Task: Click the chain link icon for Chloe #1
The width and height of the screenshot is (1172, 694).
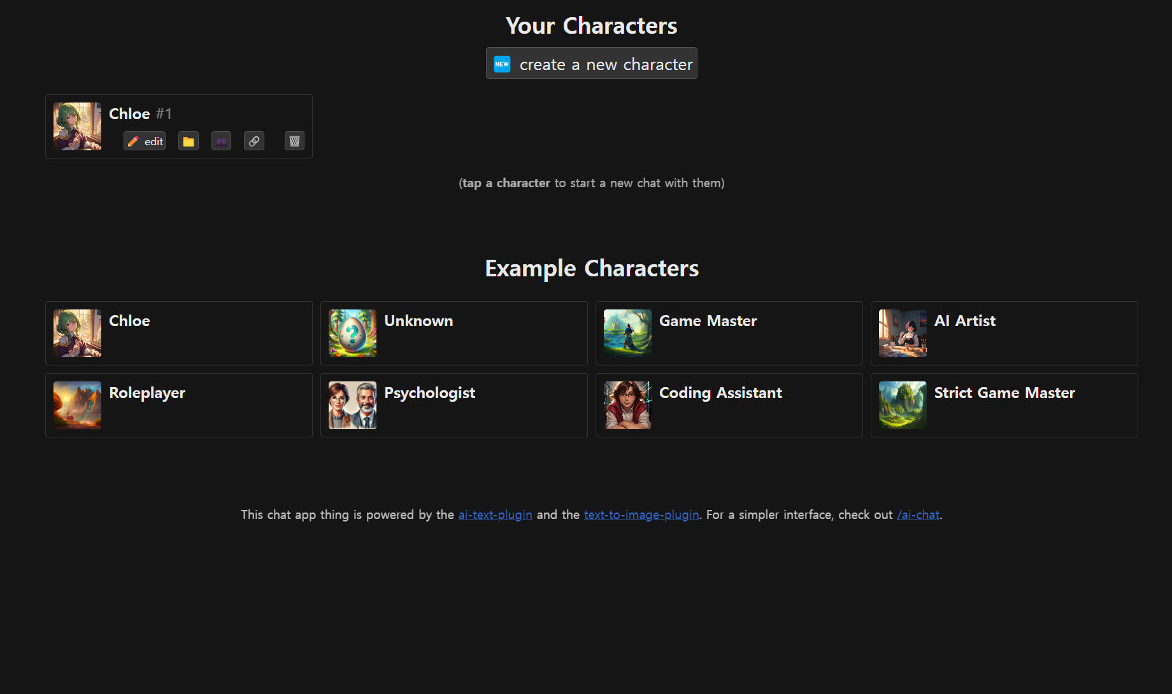Action: click(x=254, y=141)
